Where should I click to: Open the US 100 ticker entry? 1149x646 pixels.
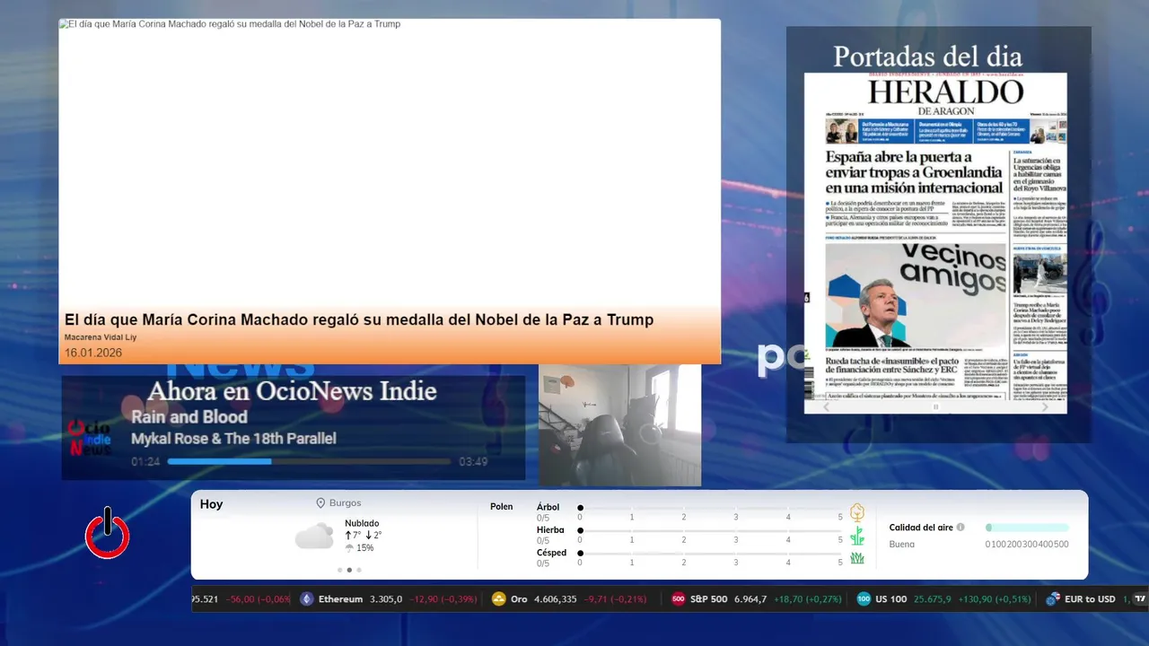pyautogui.click(x=944, y=599)
